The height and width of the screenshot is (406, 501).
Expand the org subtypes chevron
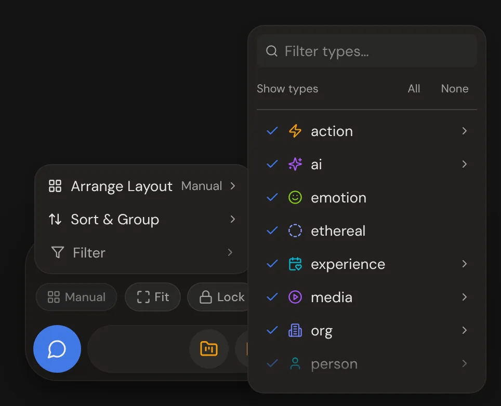tap(464, 330)
